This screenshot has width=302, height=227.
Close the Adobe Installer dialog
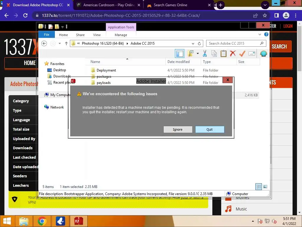coord(228,80)
